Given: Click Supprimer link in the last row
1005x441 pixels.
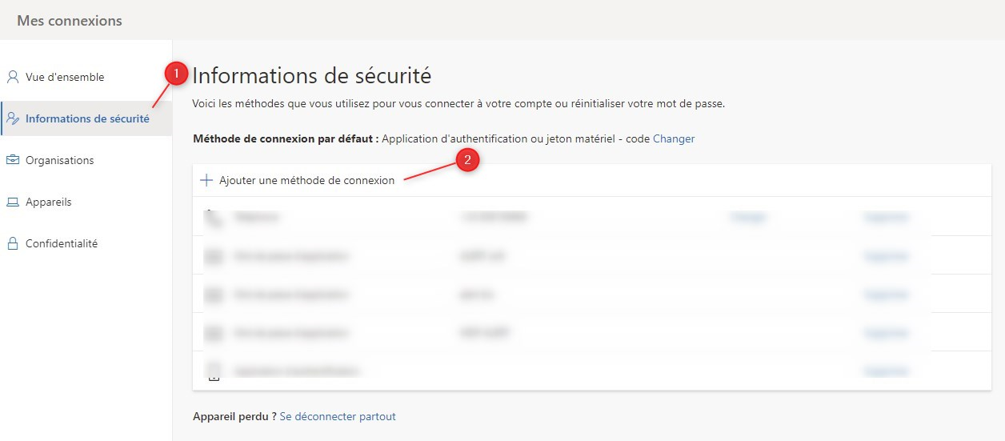Looking at the screenshot, I should pyautogui.click(x=886, y=371).
